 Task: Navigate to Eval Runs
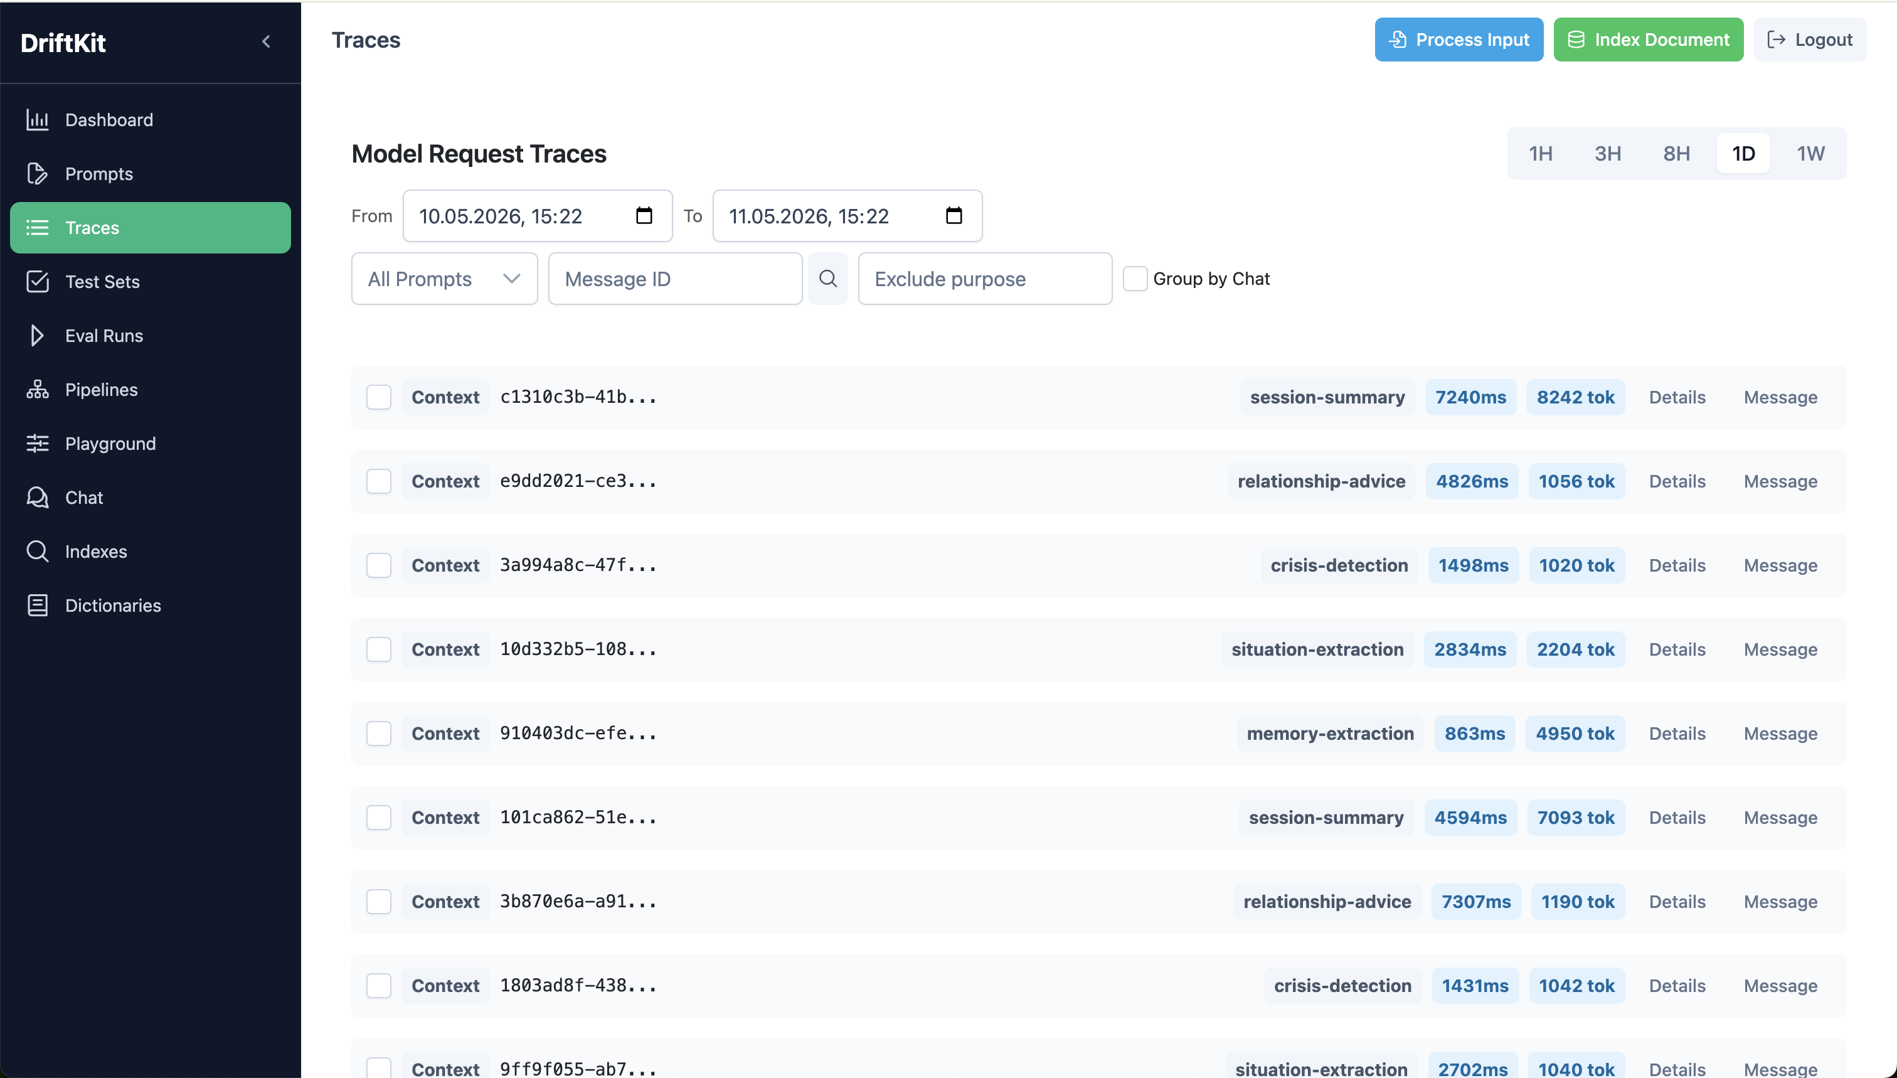click(151, 336)
